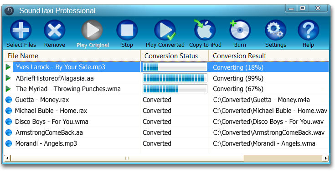Screen dimensions: 335x178
Task: Click blue circle icon beside Guetta - Money.rax
Action: tap(9, 100)
